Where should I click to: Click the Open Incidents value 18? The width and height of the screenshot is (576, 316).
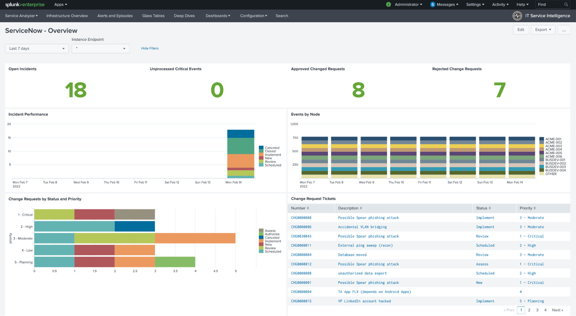click(x=76, y=90)
